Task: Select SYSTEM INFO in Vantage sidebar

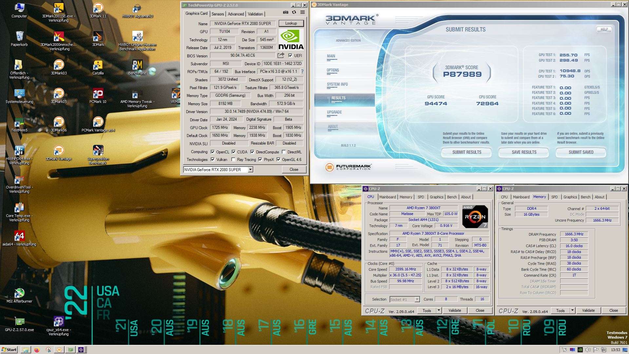Action: (337, 84)
